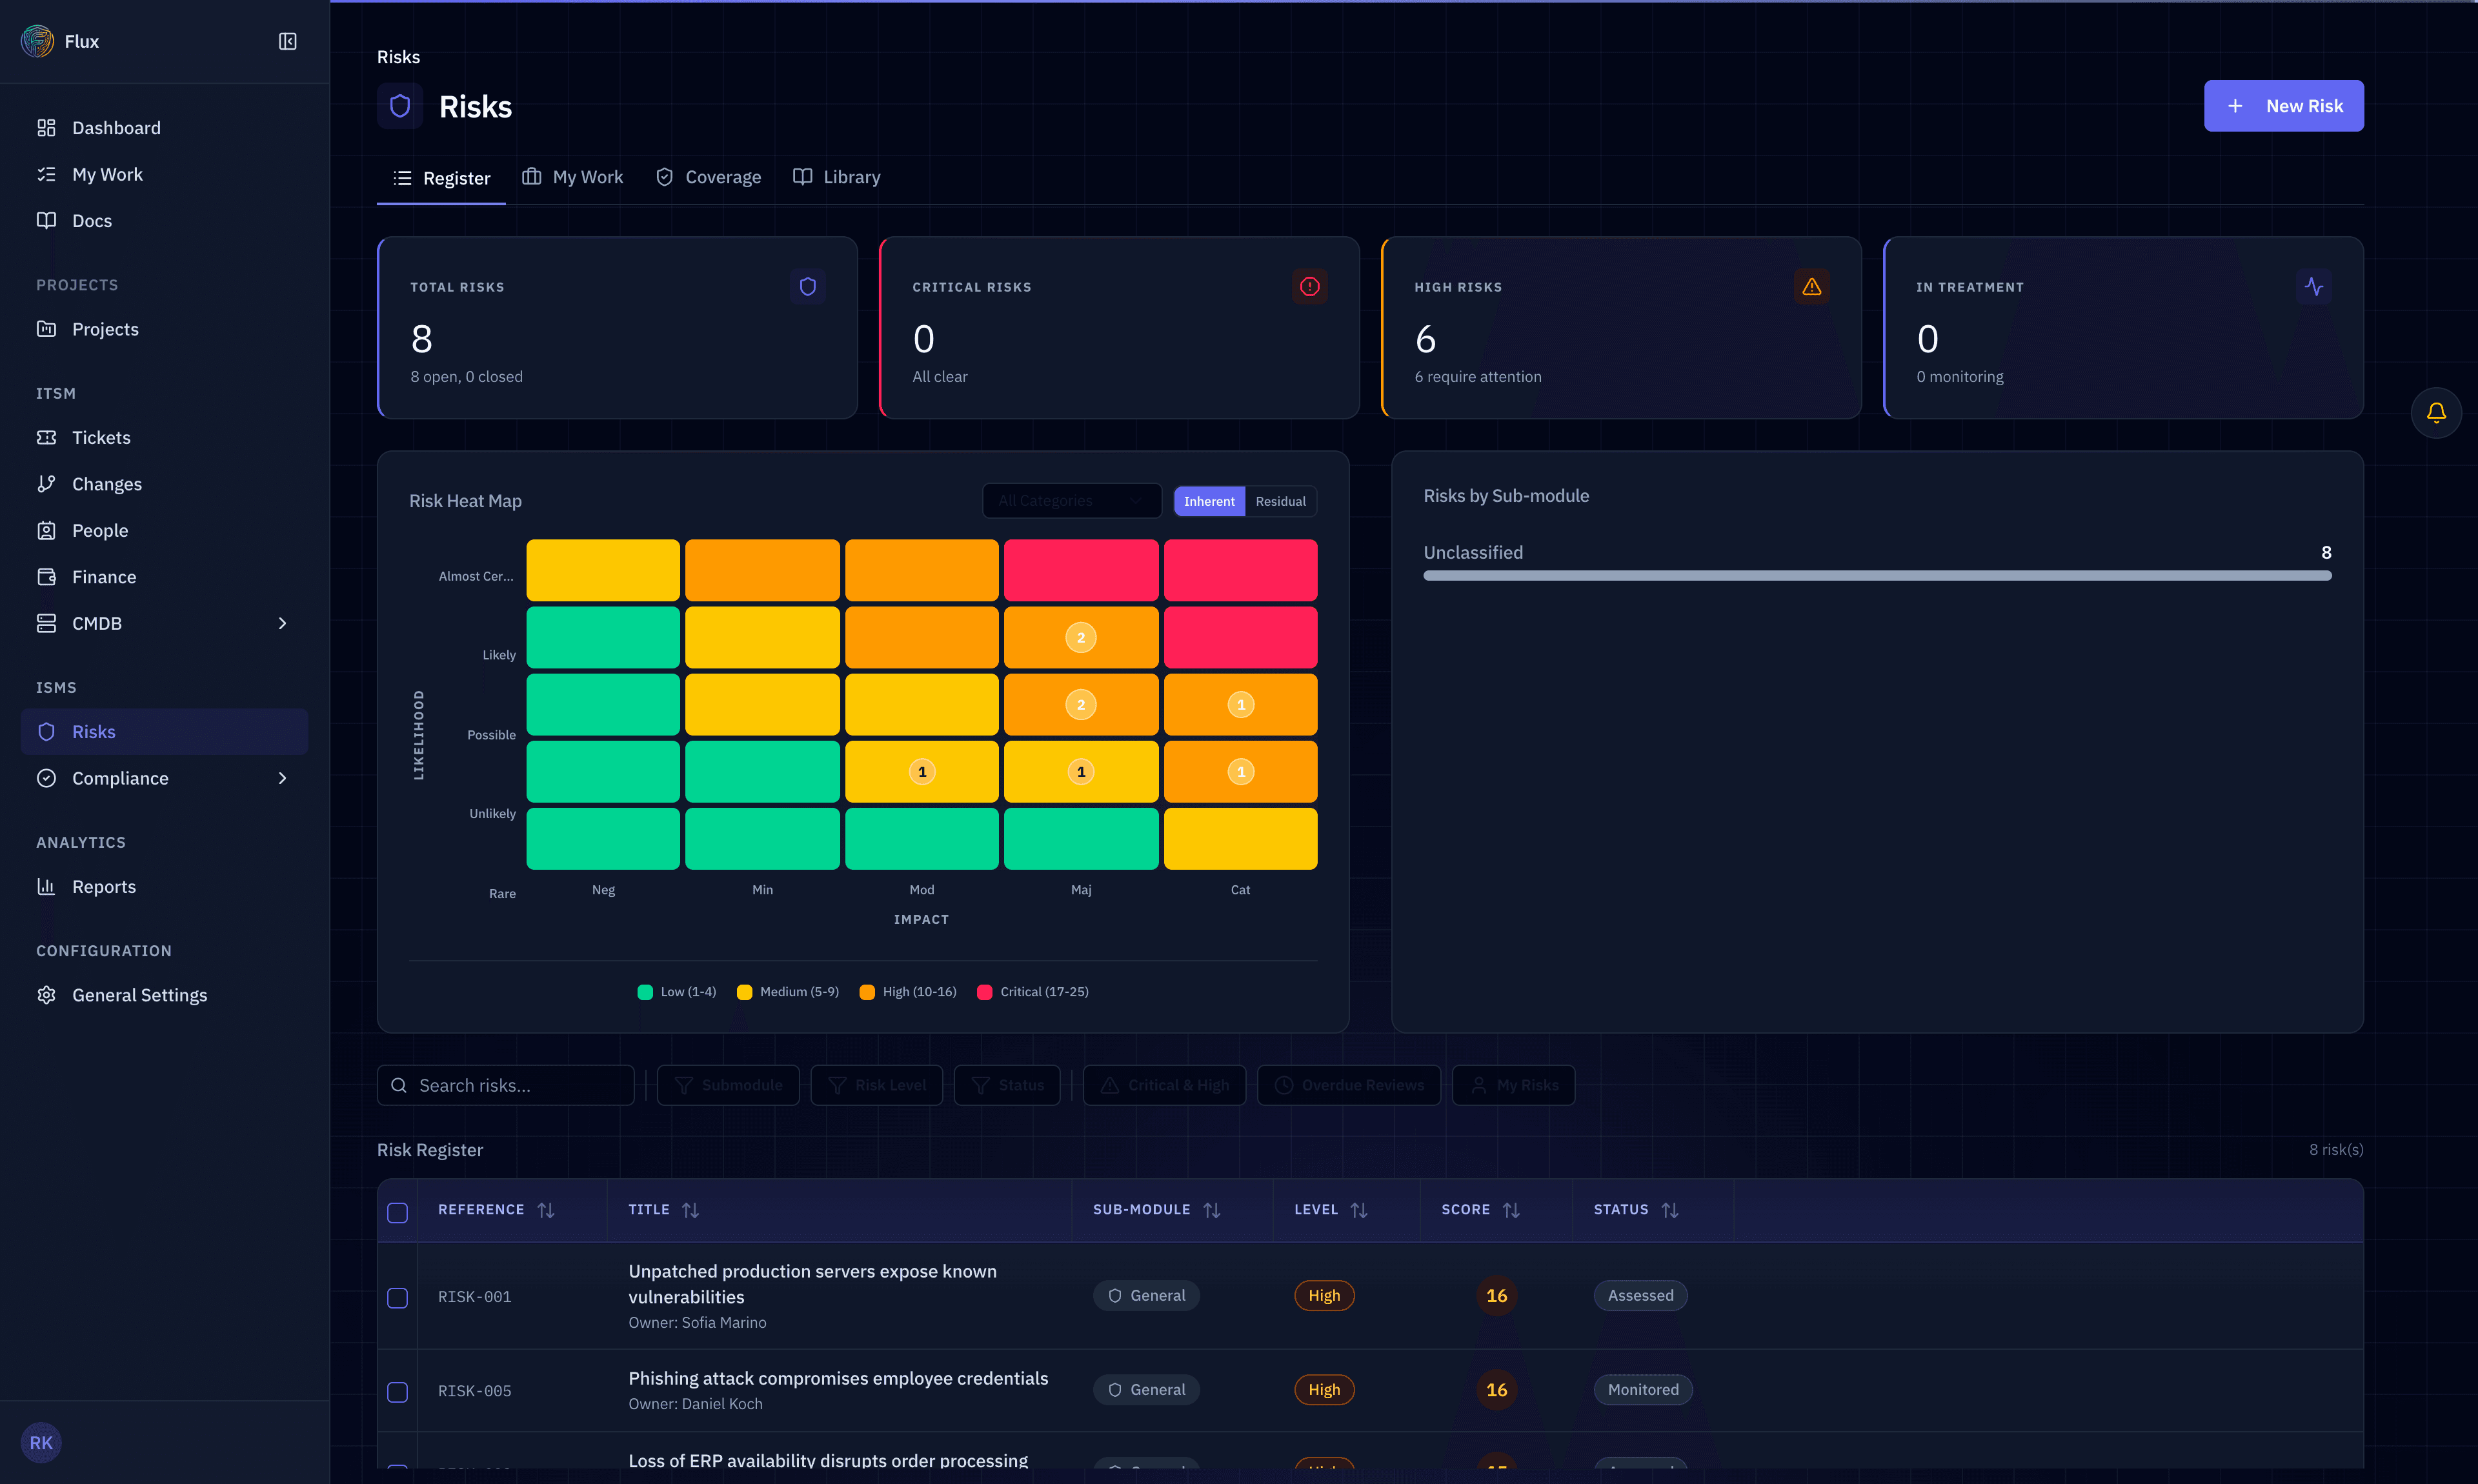
Task: Open the Library tab
Action: pyautogui.click(x=836, y=177)
